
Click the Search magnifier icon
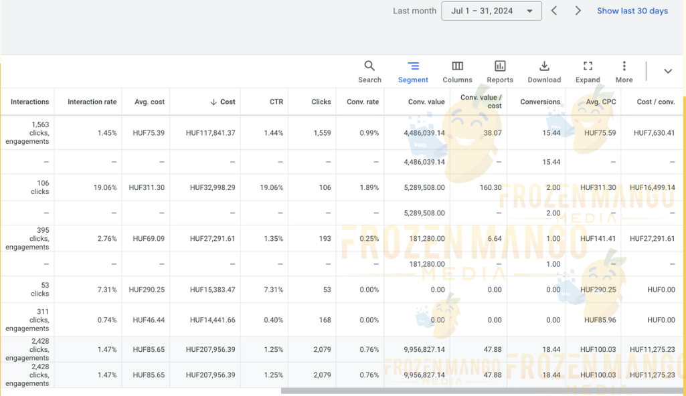pos(369,66)
